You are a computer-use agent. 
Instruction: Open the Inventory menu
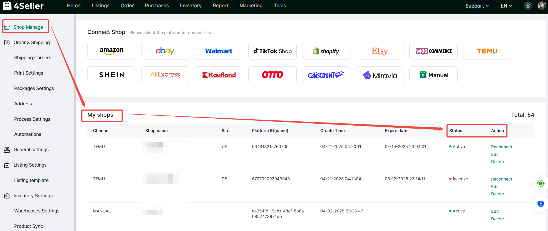click(191, 6)
